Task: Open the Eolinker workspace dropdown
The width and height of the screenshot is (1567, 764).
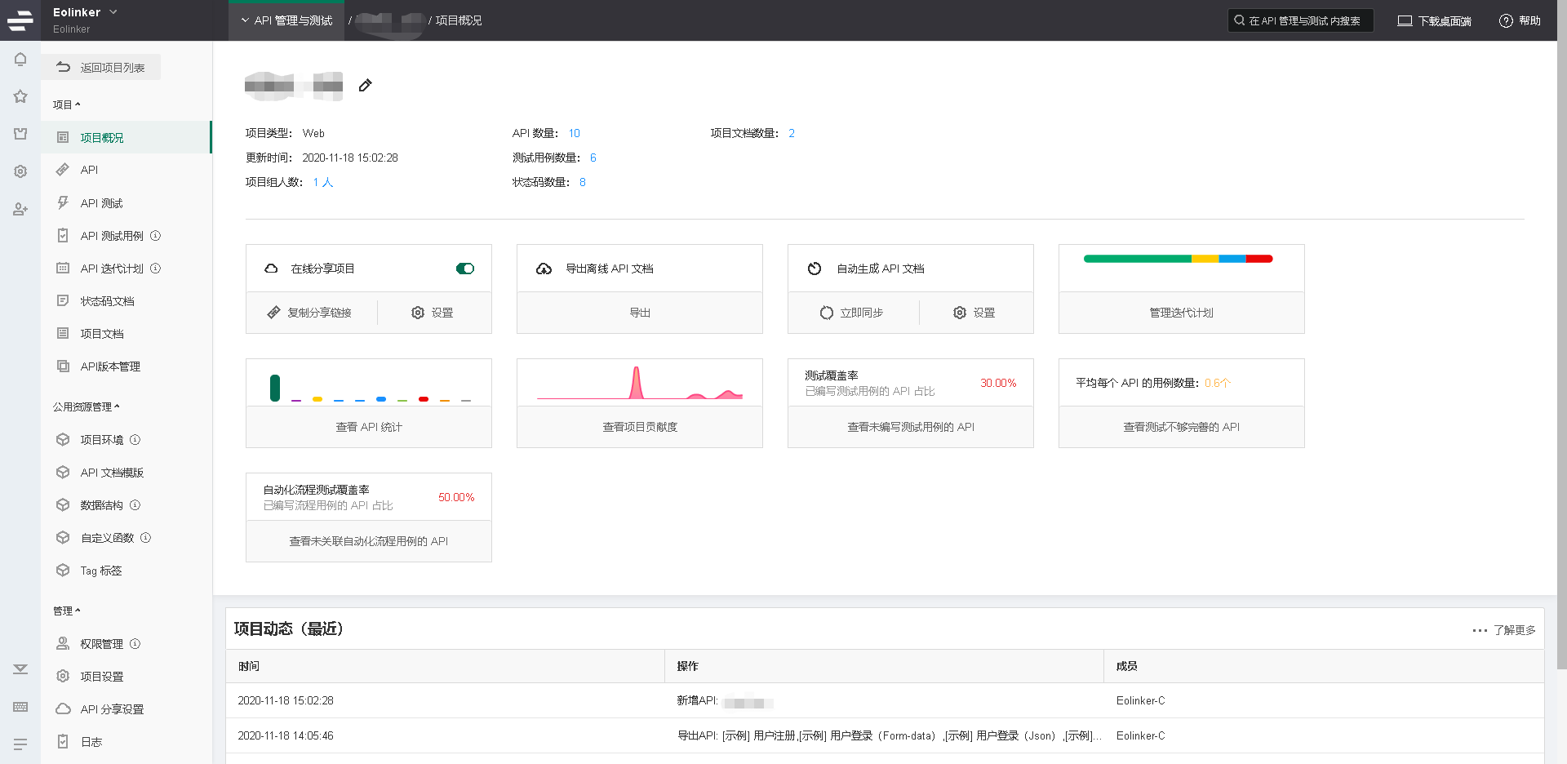Action: (x=113, y=12)
